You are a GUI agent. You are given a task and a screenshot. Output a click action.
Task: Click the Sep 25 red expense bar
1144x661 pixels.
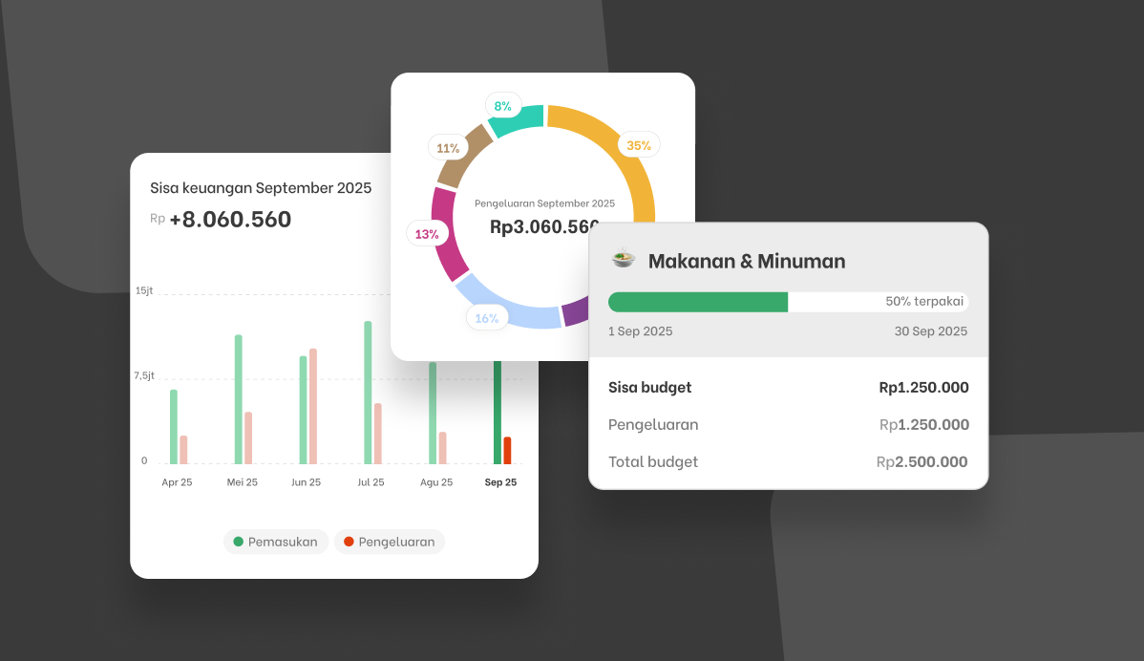click(508, 450)
